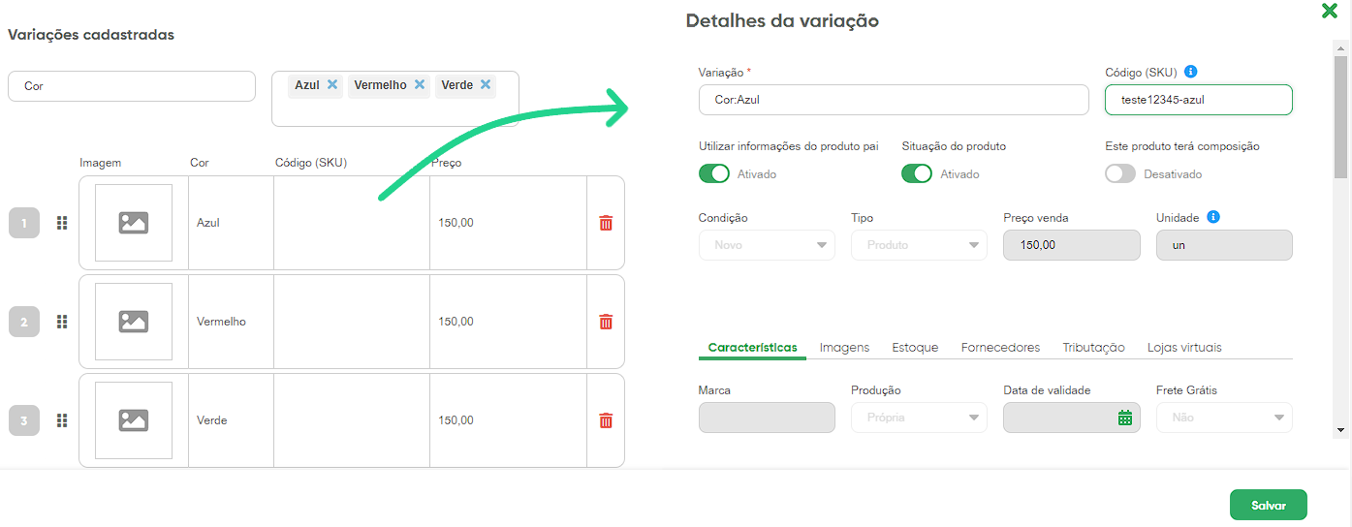Image resolution: width=1352 pixels, height=527 pixels.
Task: Delete the Azul variation row
Action: click(606, 223)
